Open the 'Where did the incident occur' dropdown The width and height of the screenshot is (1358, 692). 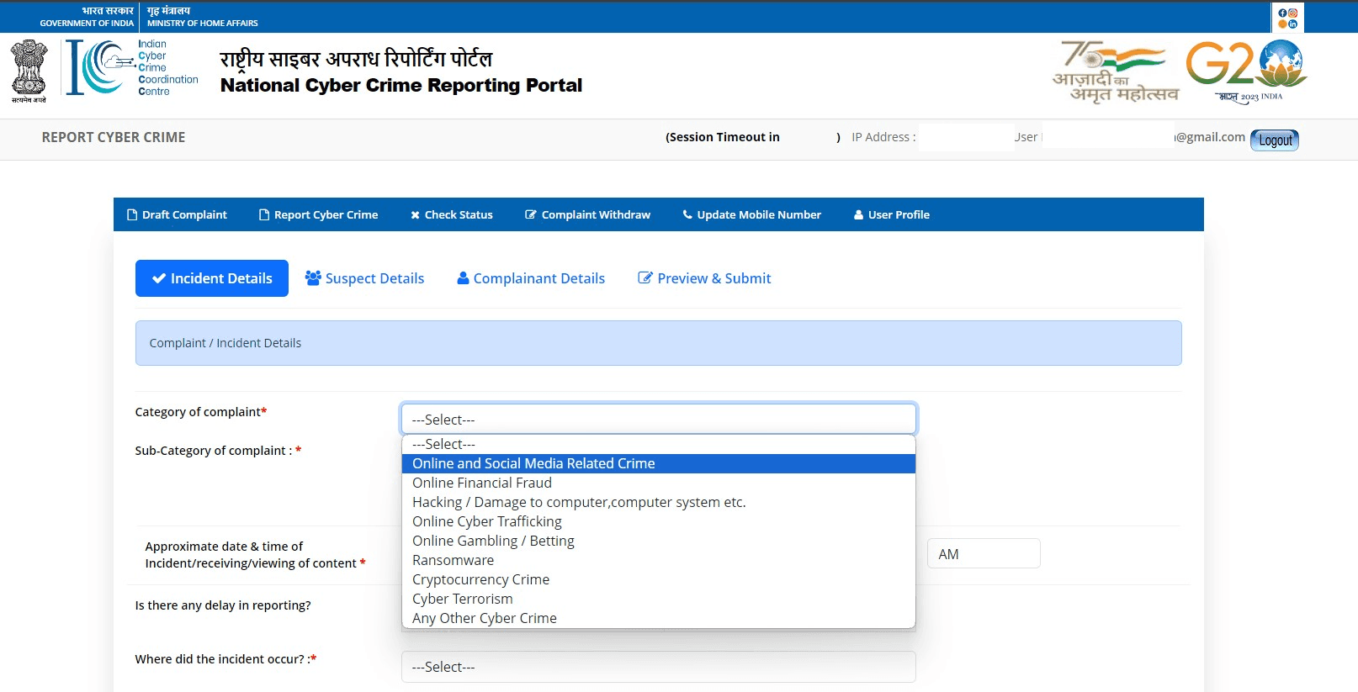[x=659, y=667]
